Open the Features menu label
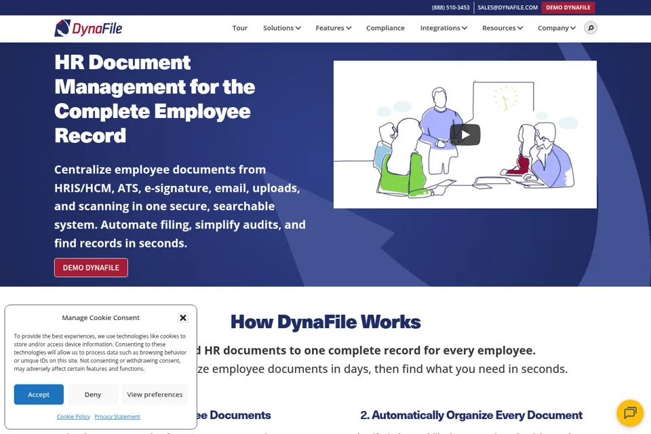The image size is (651, 434). coord(330,28)
